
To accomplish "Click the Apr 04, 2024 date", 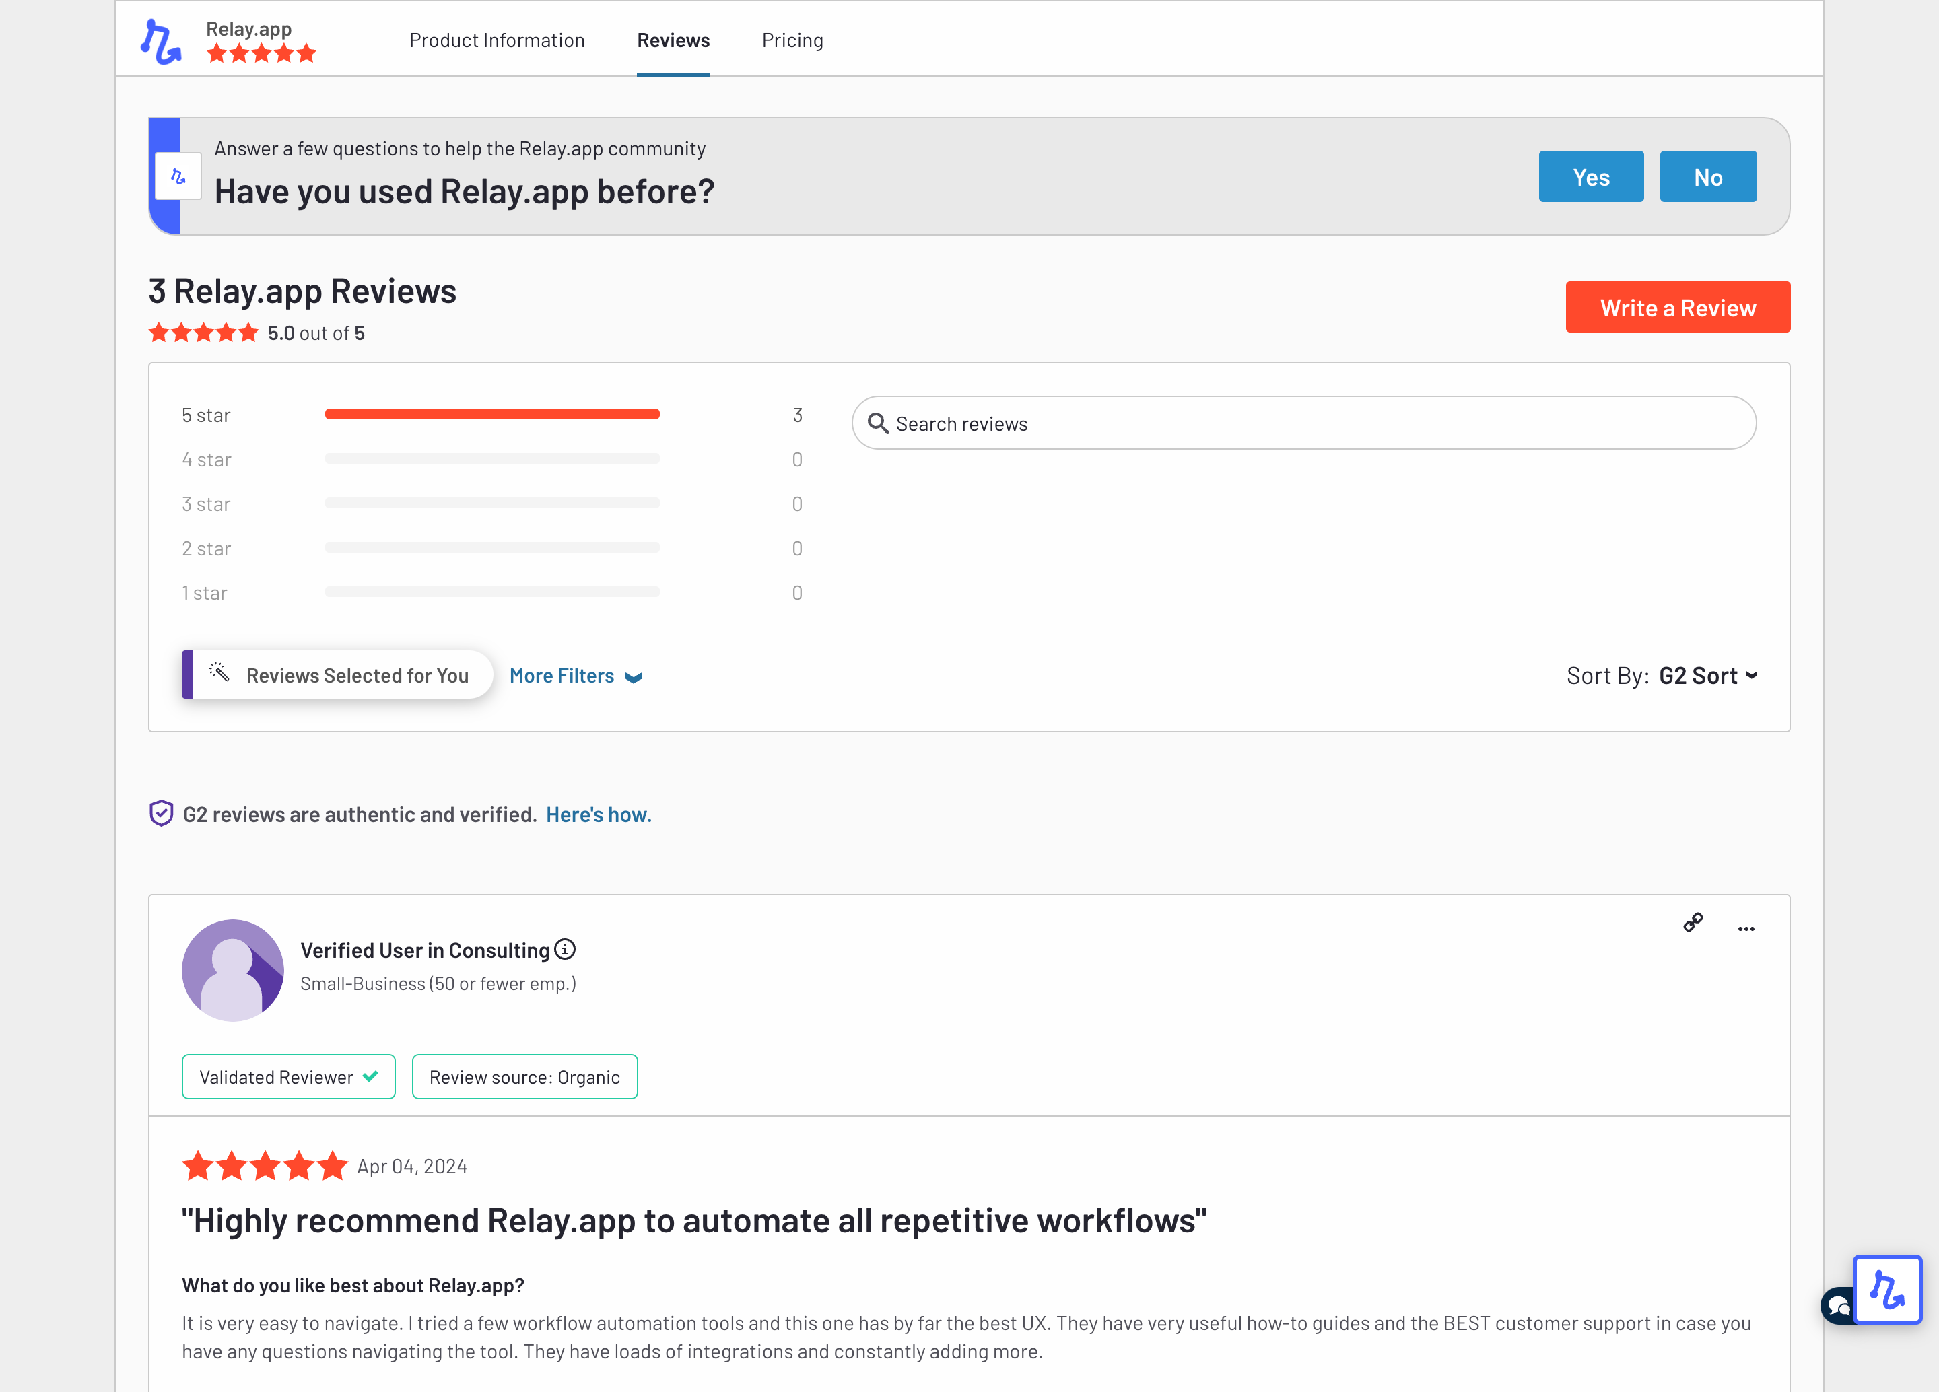I will pos(412,1166).
